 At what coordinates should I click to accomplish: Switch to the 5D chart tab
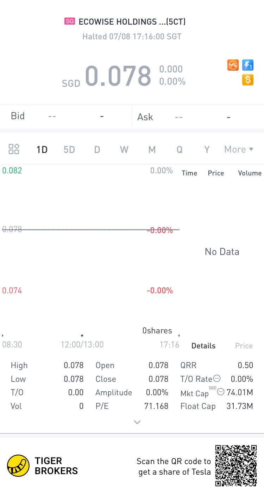pyautogui.click(x=69, y=150)
